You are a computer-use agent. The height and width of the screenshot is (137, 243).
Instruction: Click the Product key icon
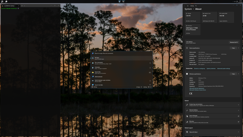click(x=187, y=105)
